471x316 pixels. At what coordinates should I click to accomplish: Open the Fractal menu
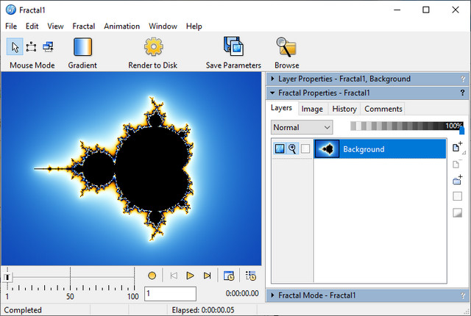tap(83, 26)
